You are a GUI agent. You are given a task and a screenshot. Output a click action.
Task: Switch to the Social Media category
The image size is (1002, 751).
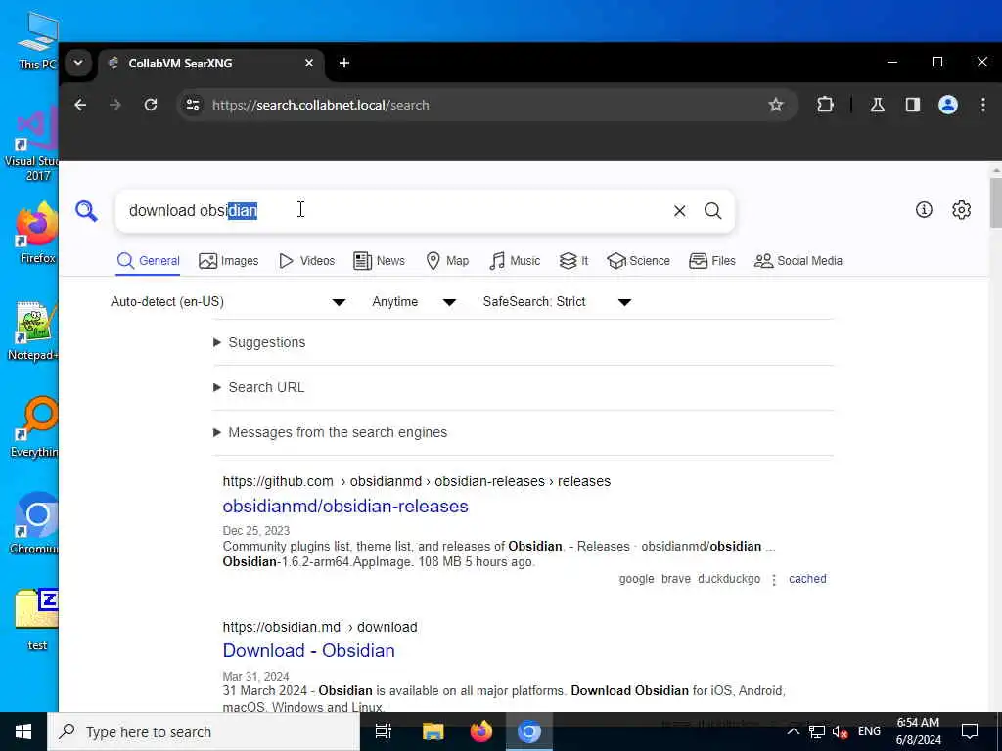point(798,260)
